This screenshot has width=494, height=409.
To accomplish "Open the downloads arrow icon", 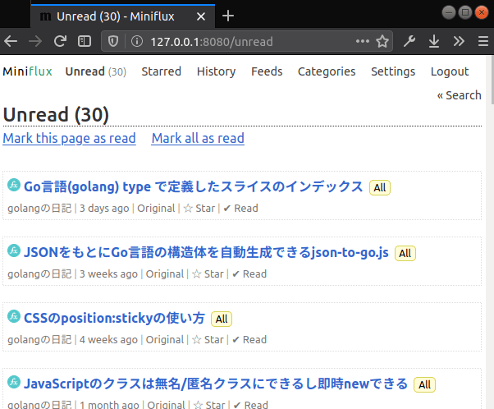I will [x=434, y=41].
